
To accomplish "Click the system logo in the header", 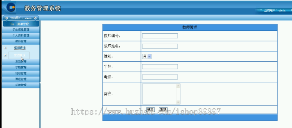I will 11,7.
